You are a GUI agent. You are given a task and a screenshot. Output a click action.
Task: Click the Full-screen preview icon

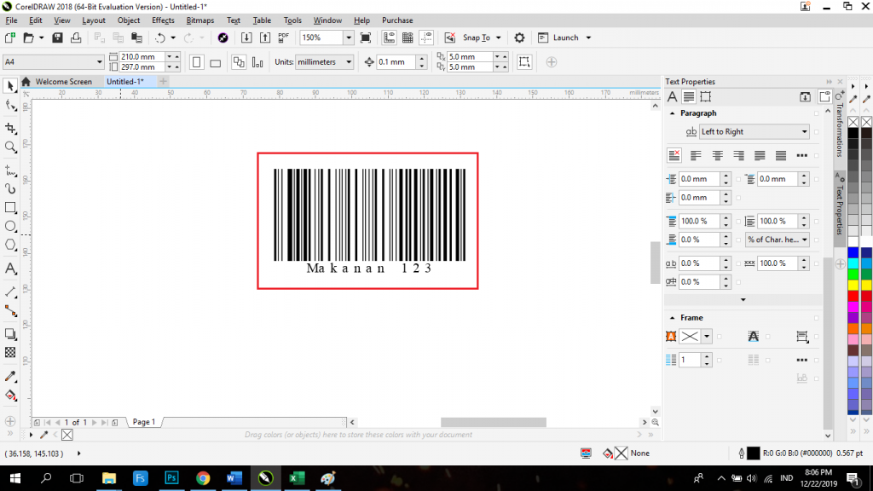(365, 38)
